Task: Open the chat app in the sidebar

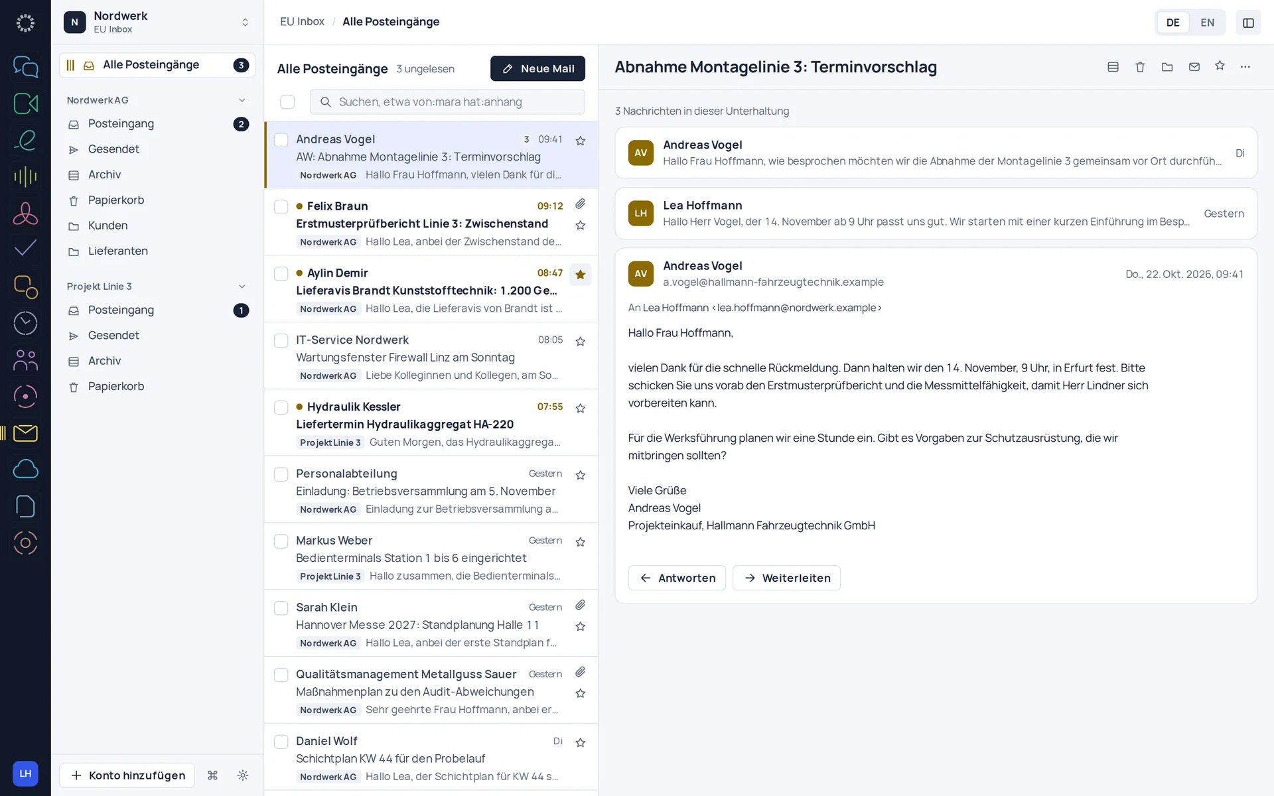Action: pyautogui.click(x=25, y=66)
